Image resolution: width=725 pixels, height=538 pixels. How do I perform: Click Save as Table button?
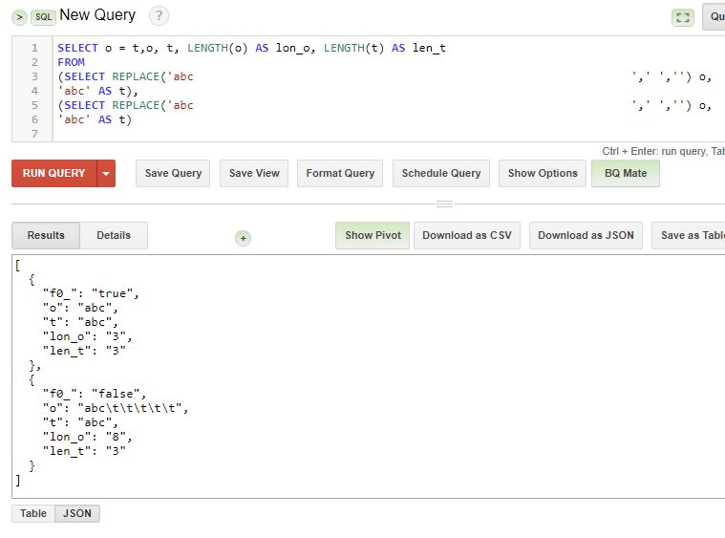click(x=689, y=235)
